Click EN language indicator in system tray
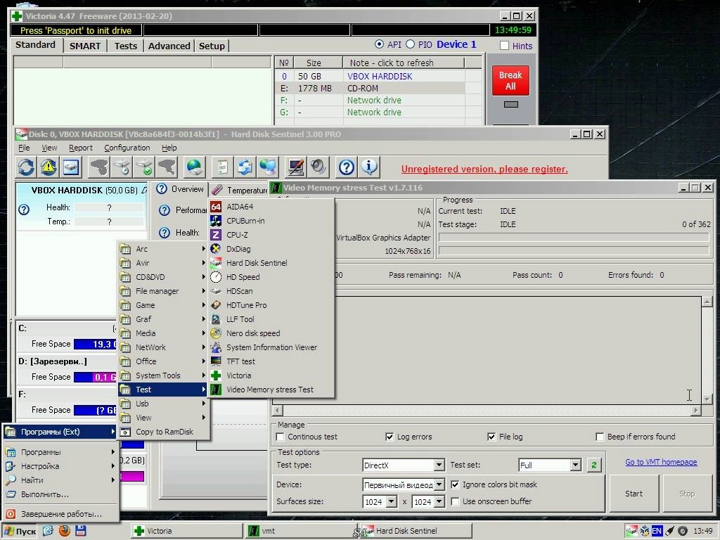Viewport: 720px width, 540px height. [x=657, y=531]
